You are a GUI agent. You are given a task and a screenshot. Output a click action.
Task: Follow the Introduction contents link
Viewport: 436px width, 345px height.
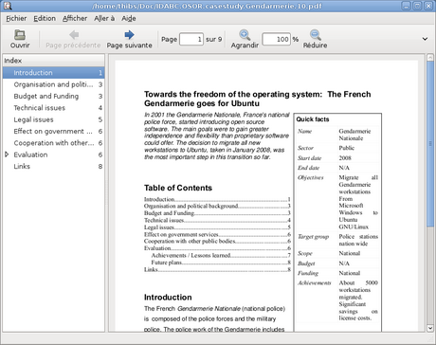point(217,199)
